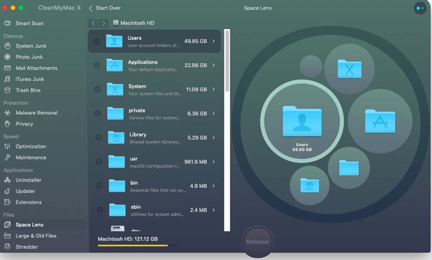Expand the Users folder chevron

214,41
